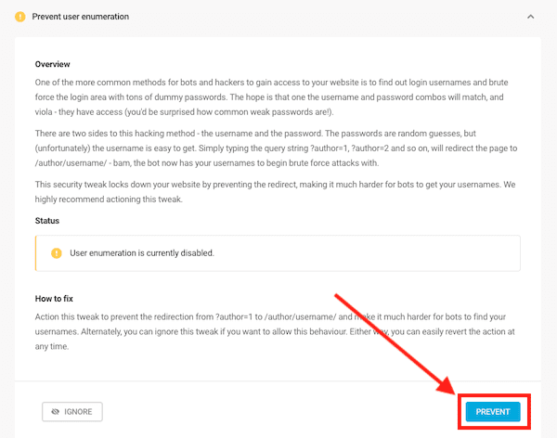
Task: Click the "Prevent user enumeration" header title
Action: 81,17
